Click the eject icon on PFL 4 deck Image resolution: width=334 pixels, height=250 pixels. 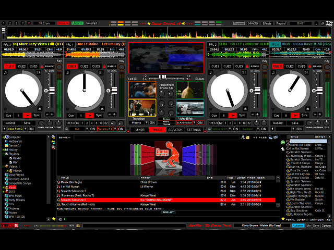(x=307, y=109)
